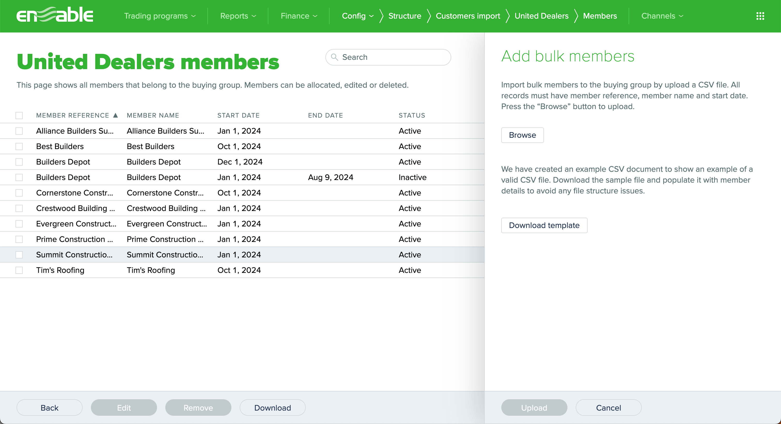This screenshot has height=424, width=781.
Task: Focus the Search input field
Action: point(388,57)
